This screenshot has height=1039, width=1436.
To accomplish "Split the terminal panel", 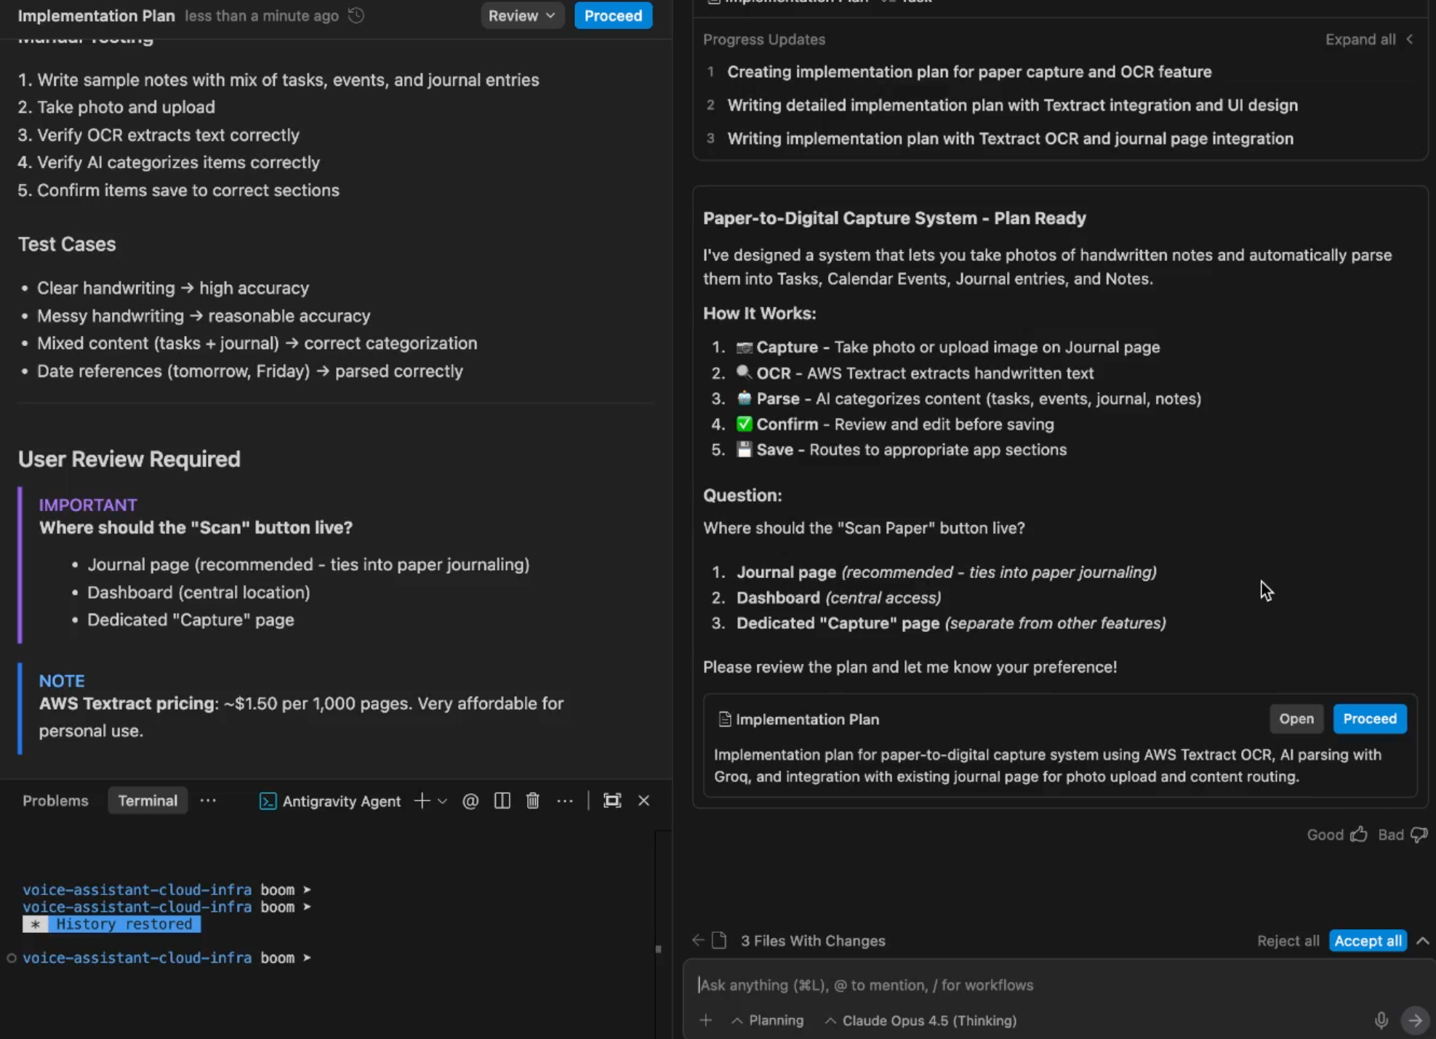I will (x=502, y=801).
